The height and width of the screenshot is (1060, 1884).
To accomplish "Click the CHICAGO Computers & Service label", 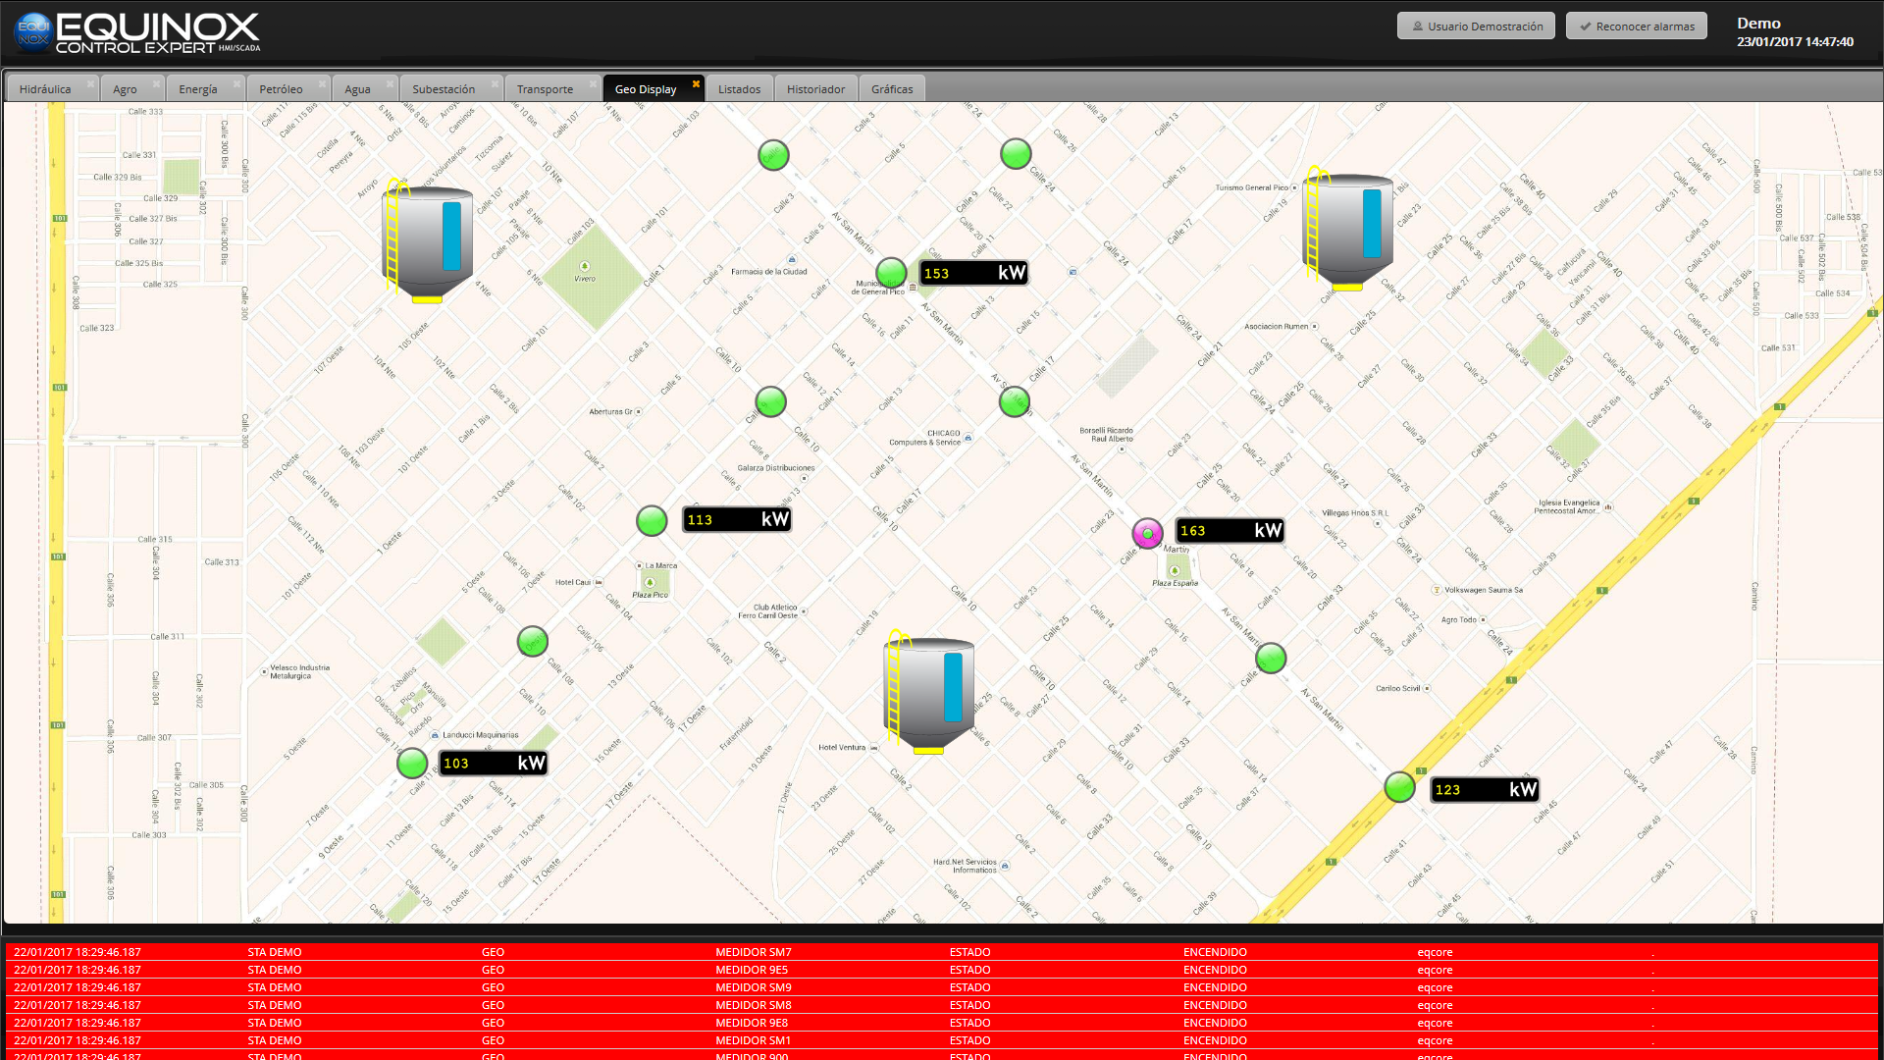I will coord(924,438).
